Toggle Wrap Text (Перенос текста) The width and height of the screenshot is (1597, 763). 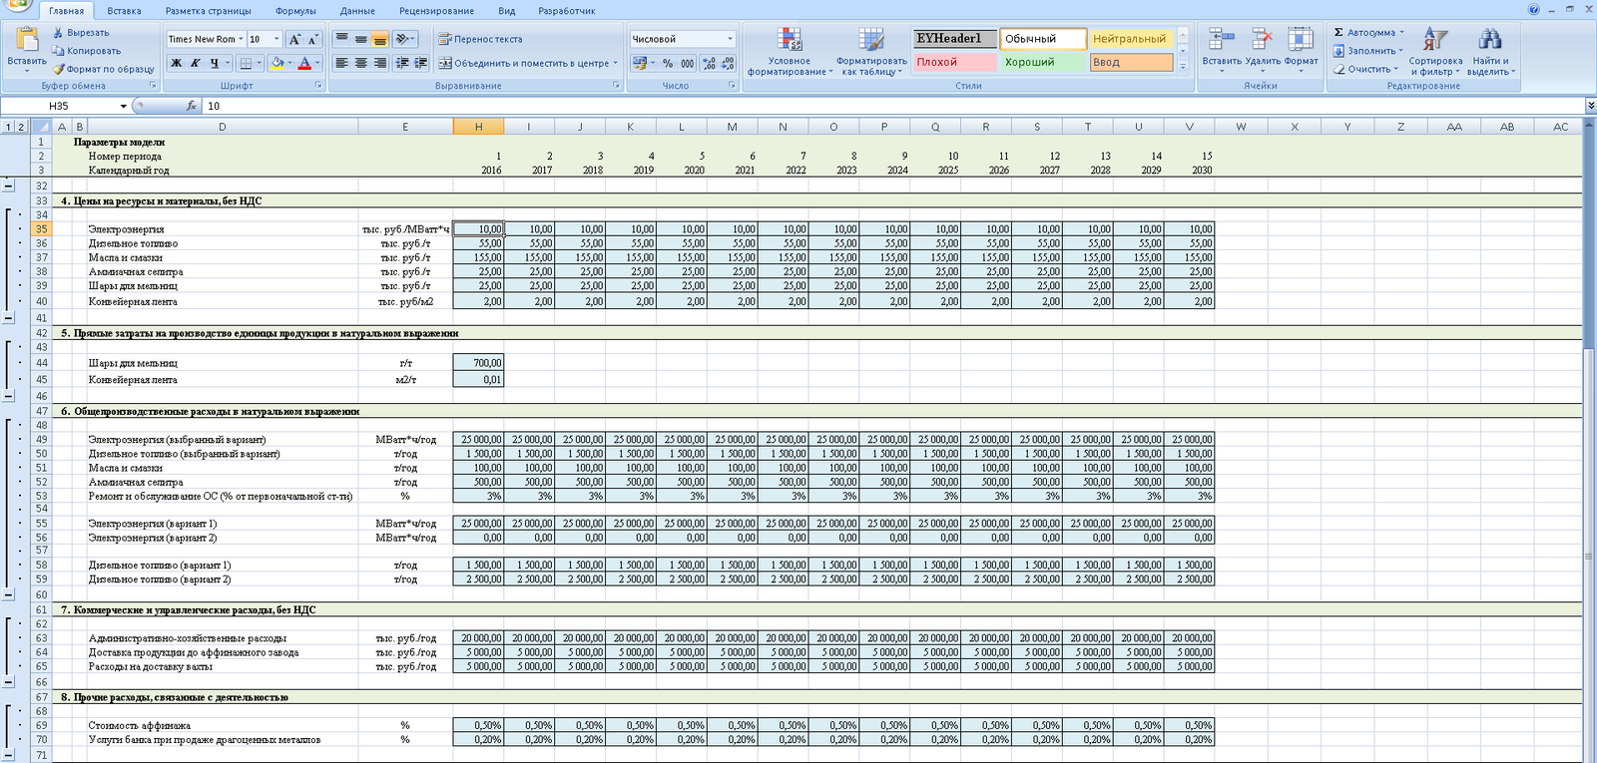pyautogui.click(x=480, y=39)
